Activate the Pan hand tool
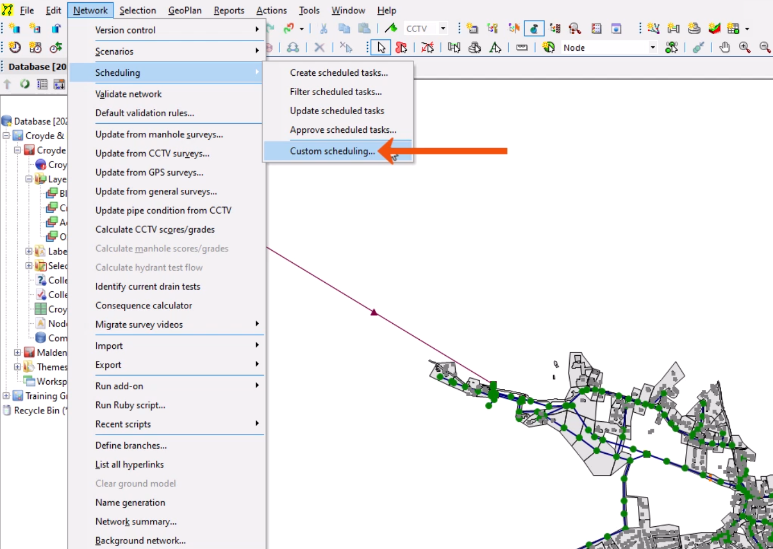 pos(725,48)
